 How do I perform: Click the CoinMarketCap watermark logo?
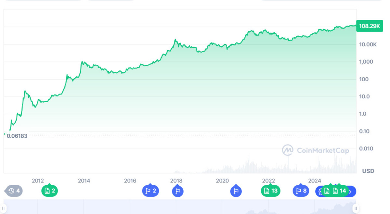[x=315, y=150]
